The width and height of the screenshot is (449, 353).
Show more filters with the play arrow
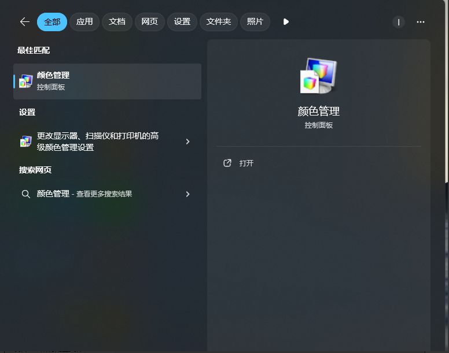(286, 22)
